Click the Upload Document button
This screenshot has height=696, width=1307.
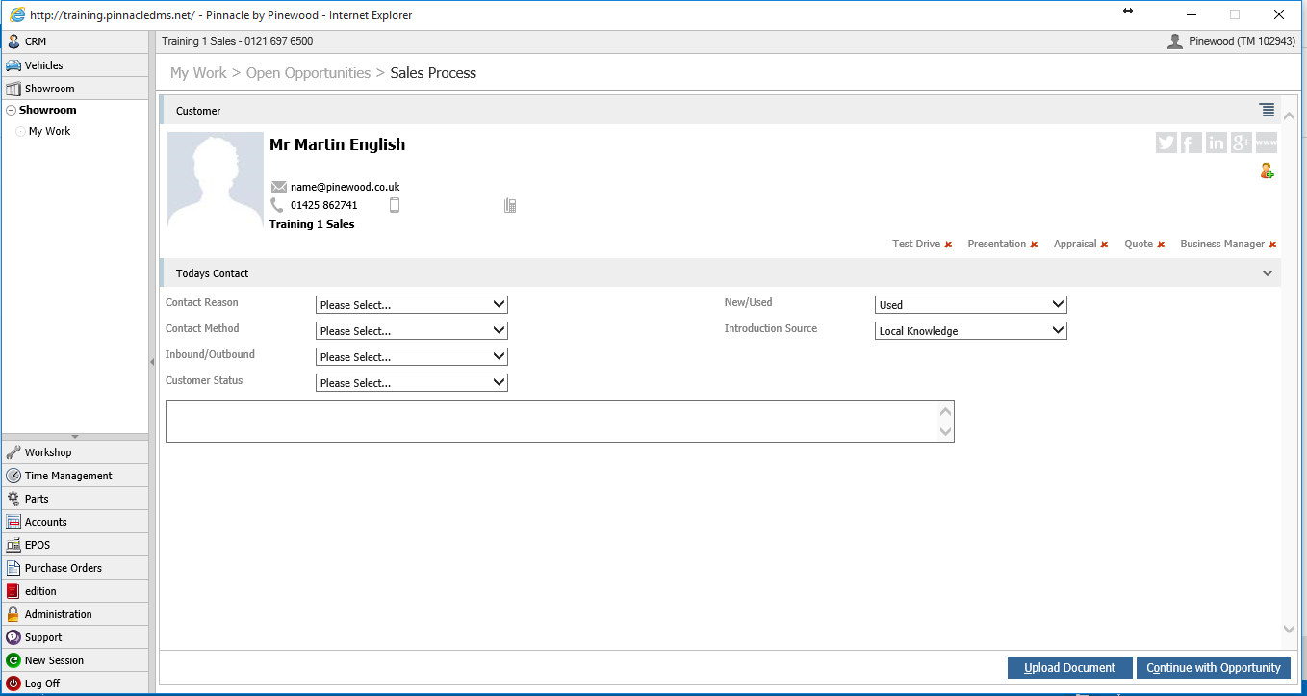pyautogui.click(x=1069, y=667)
